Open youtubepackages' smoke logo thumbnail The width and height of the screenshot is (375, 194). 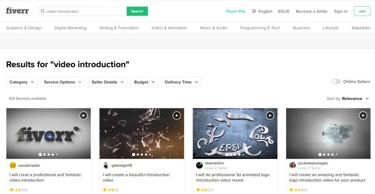[x=329, y=134]
